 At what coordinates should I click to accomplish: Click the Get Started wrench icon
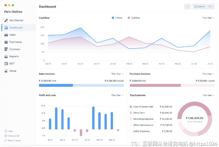tap(6, 20)
